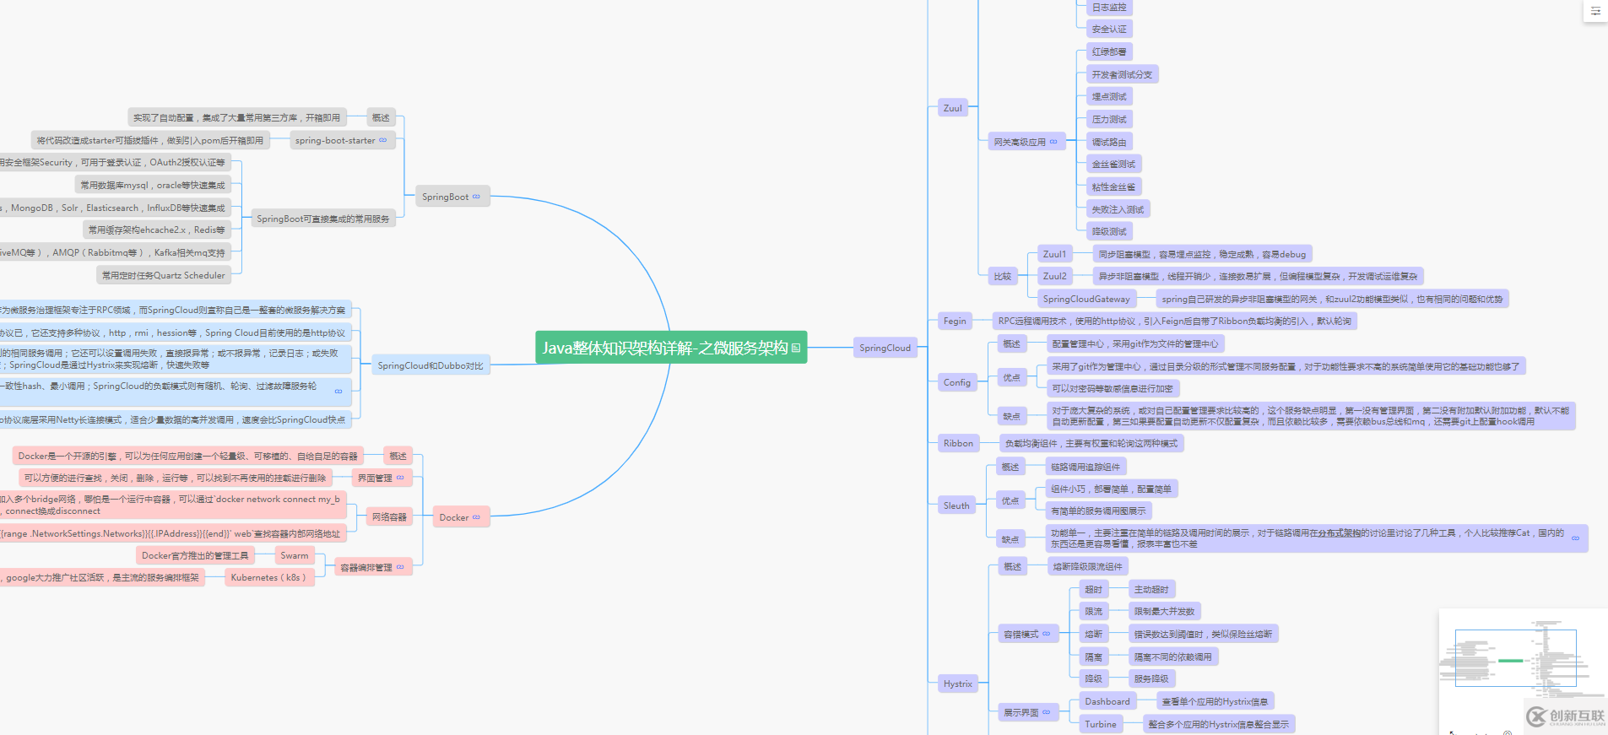Select the SpringCloud branch node
The image size is (1608, 735).
click(885, 348)
